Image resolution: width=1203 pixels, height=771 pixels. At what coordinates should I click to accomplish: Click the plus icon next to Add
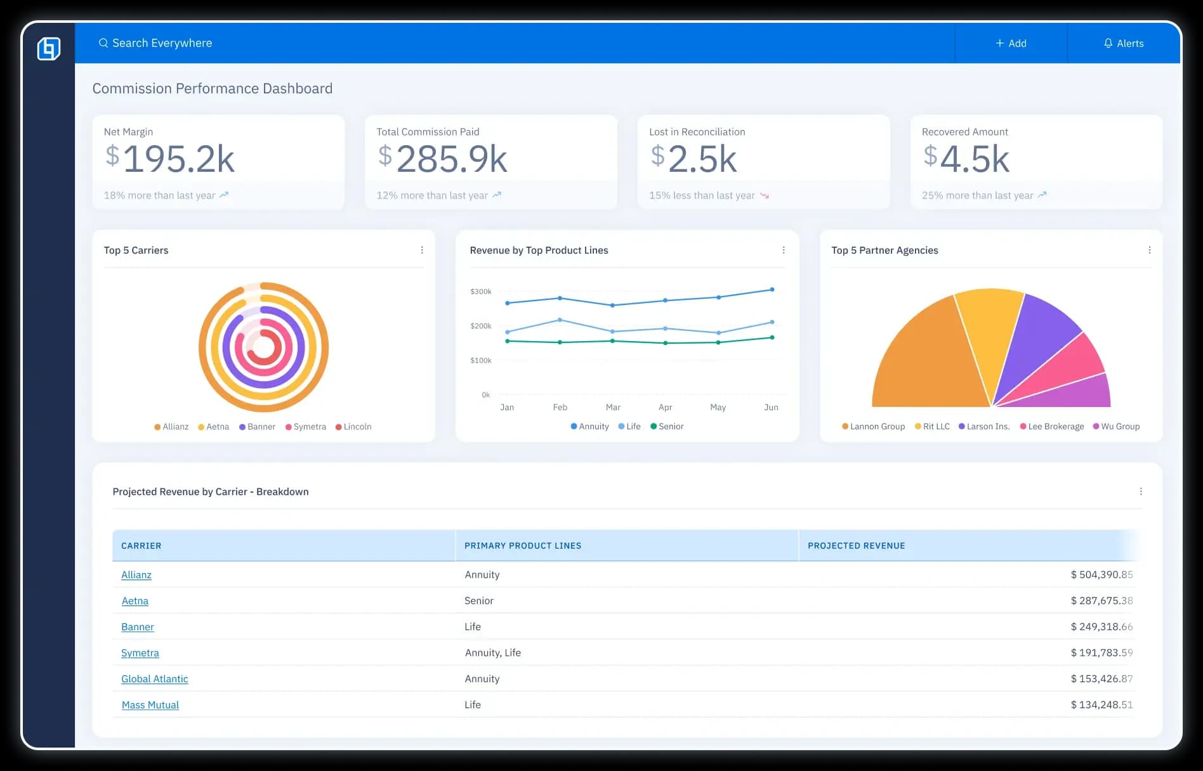[999, 43]
